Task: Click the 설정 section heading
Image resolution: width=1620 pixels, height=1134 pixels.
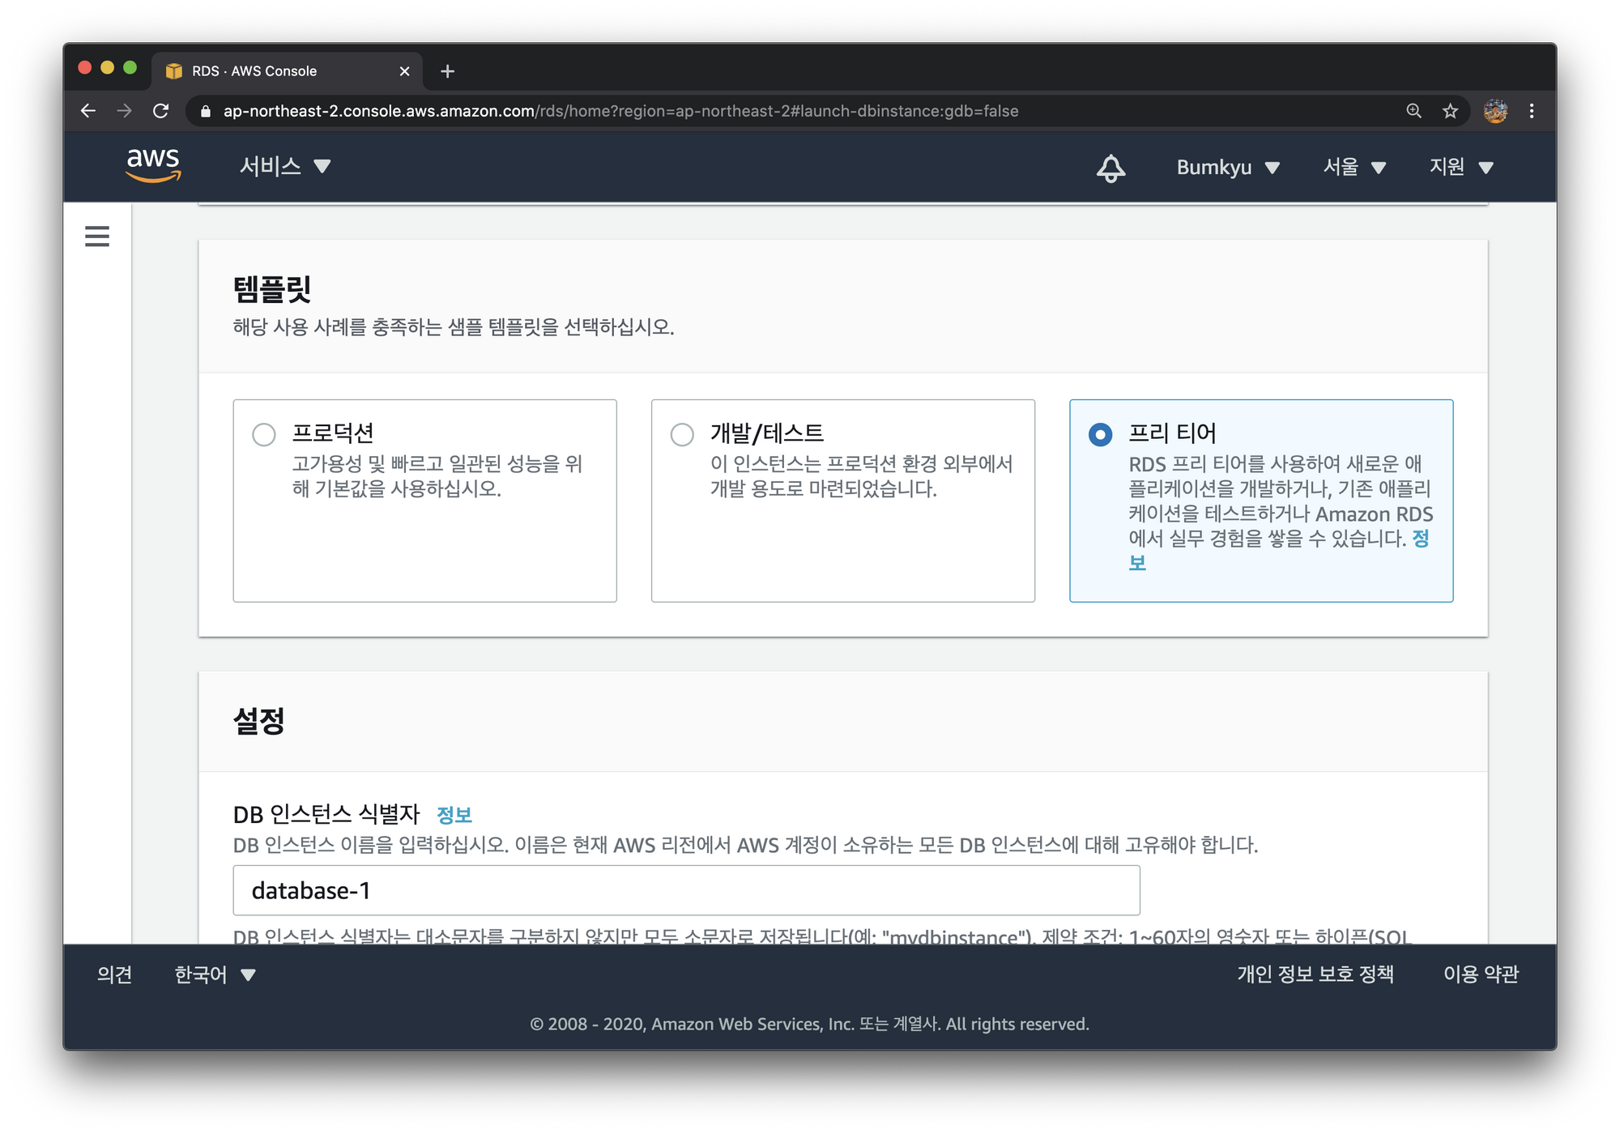Action: click(x=258, y=720)
